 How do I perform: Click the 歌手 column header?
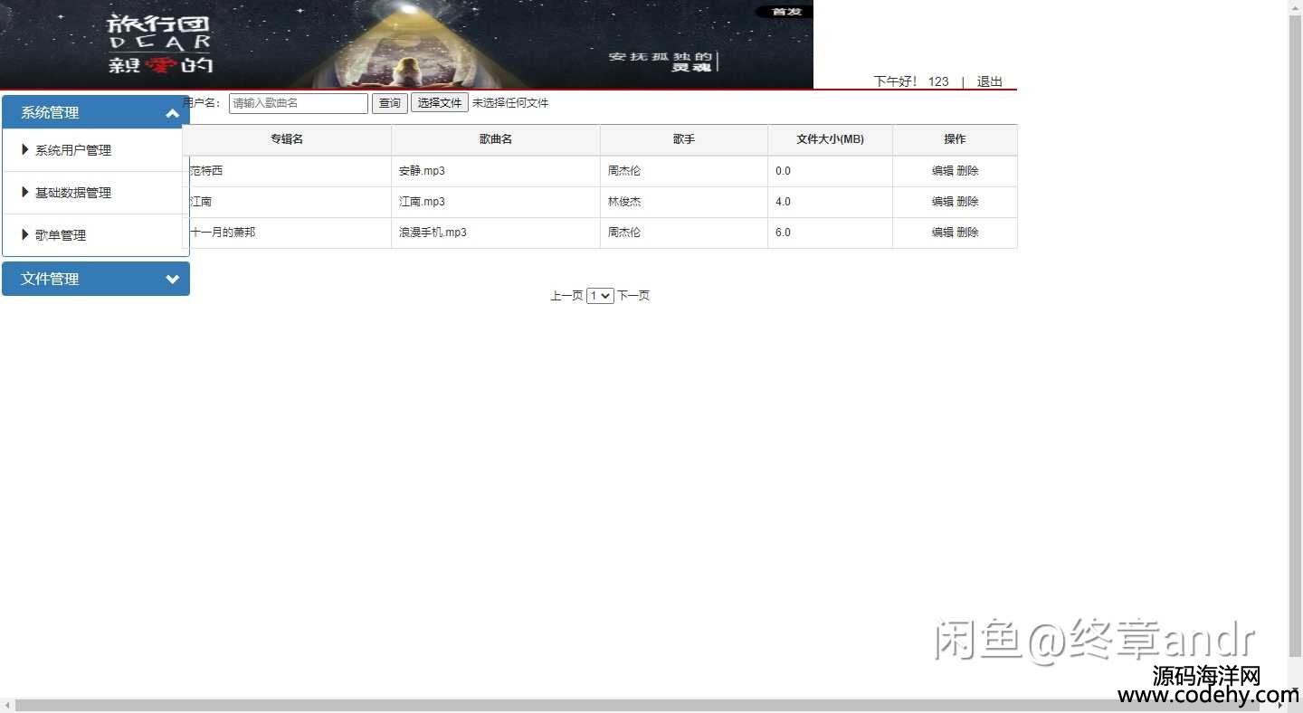coord(684,139)
